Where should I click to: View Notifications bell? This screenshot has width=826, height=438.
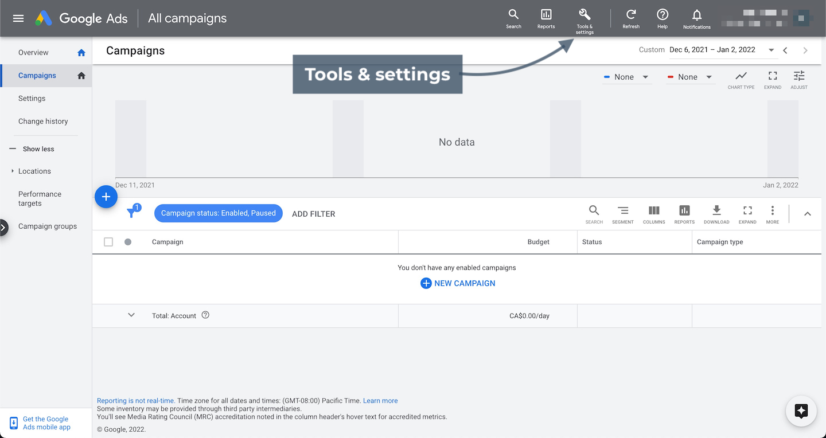point(697,19)
